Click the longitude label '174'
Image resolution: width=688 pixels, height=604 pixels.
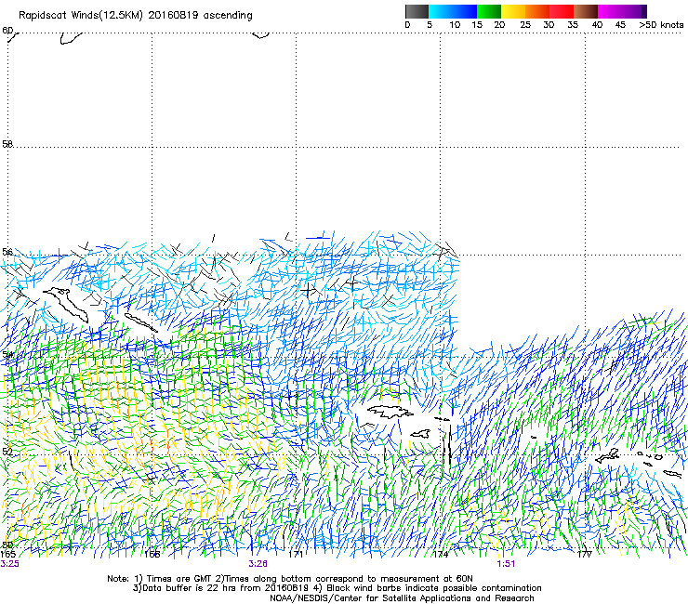(x=440, y=555)
